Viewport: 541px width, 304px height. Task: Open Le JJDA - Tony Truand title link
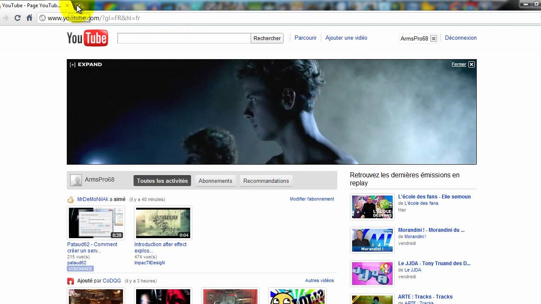coord(434,263)
